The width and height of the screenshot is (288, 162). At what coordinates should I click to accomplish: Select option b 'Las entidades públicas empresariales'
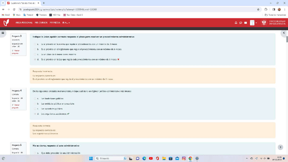tap(35, 104)
